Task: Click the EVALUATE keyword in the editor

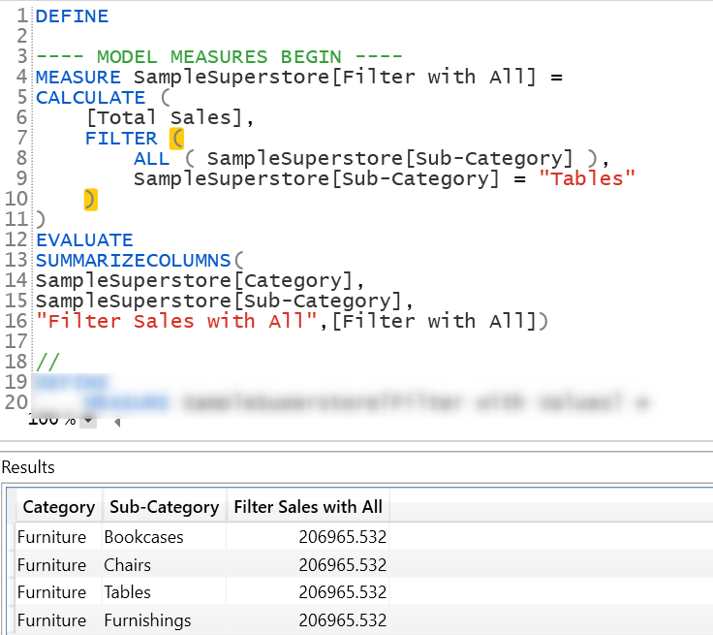Action: click(x=84, y=239)
